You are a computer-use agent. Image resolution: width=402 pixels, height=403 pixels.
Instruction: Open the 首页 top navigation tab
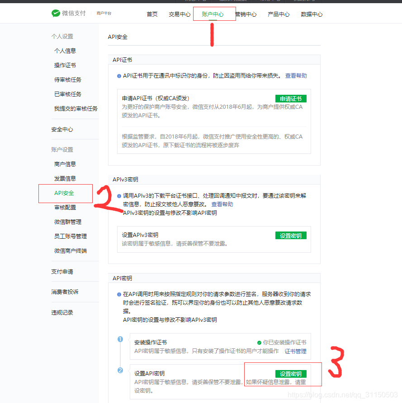pos(152,14)
